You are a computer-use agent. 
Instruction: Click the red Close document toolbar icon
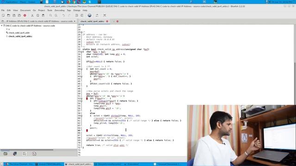[x=25, y=15]
